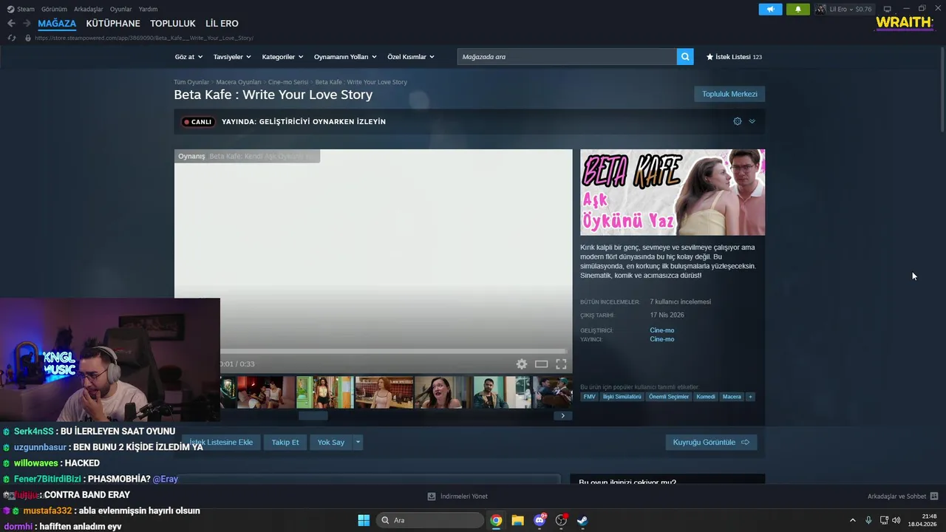
Task: Click the İlişki Simülatörü tag
Action: [622, 397]
